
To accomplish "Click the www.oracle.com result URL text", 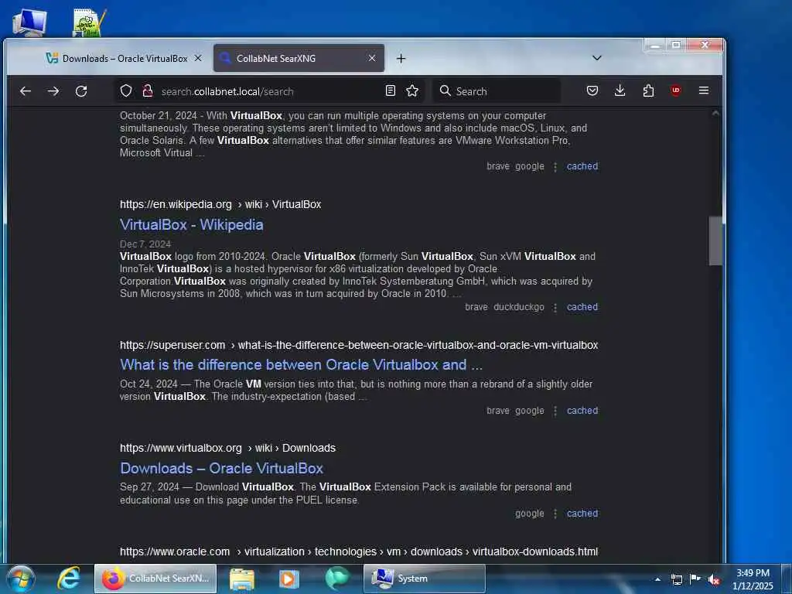I will click(x=359, y=551).
